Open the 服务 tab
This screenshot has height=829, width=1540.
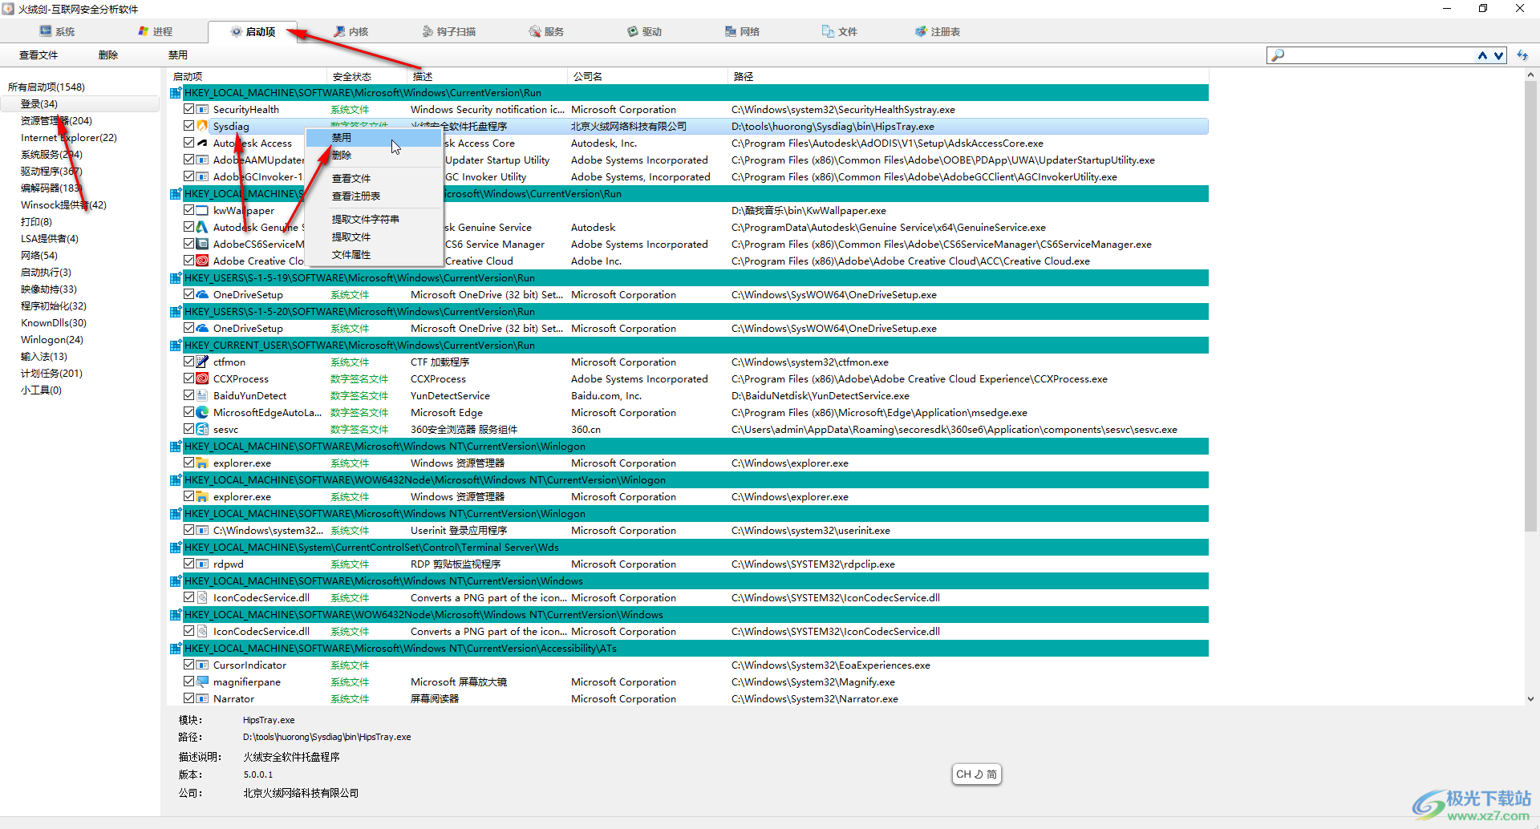546,31
